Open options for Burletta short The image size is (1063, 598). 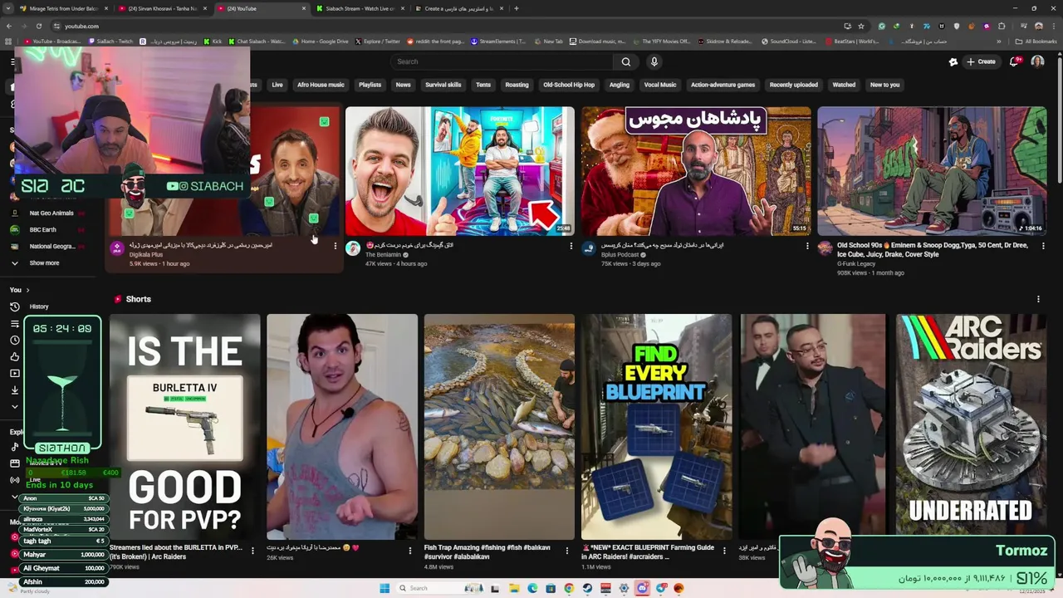click(x=252, y=550)
